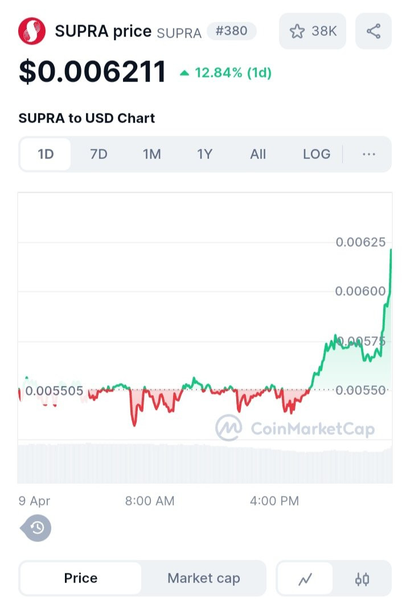Select the Price data toggle

80,578
